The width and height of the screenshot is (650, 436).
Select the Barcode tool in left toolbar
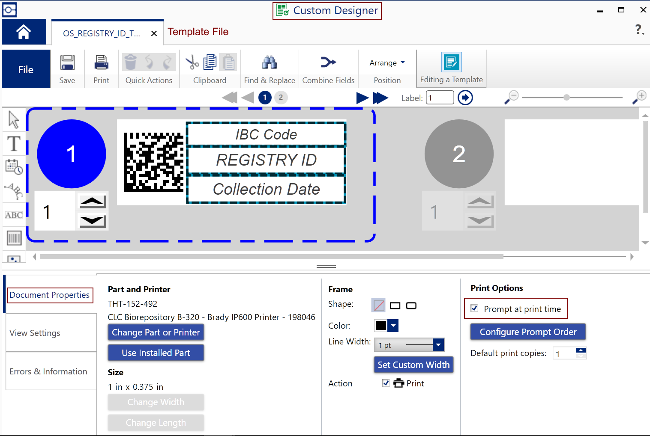14,238
